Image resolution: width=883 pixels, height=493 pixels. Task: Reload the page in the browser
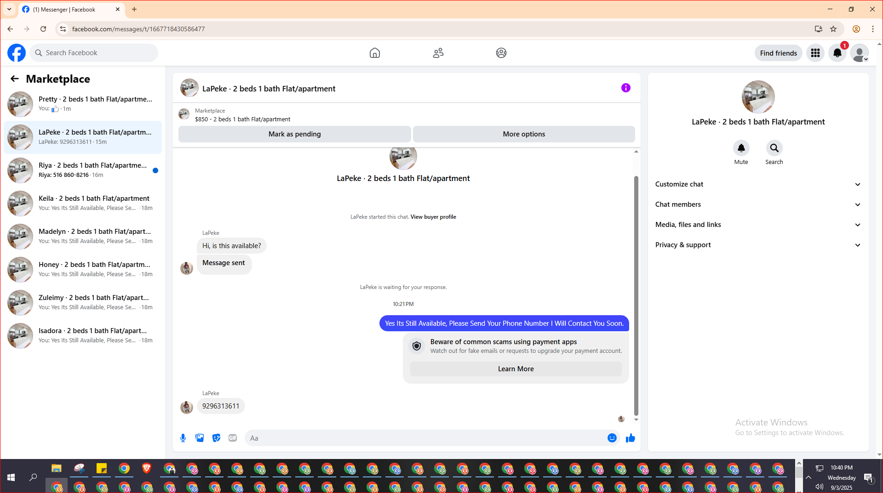click(43, 29)
